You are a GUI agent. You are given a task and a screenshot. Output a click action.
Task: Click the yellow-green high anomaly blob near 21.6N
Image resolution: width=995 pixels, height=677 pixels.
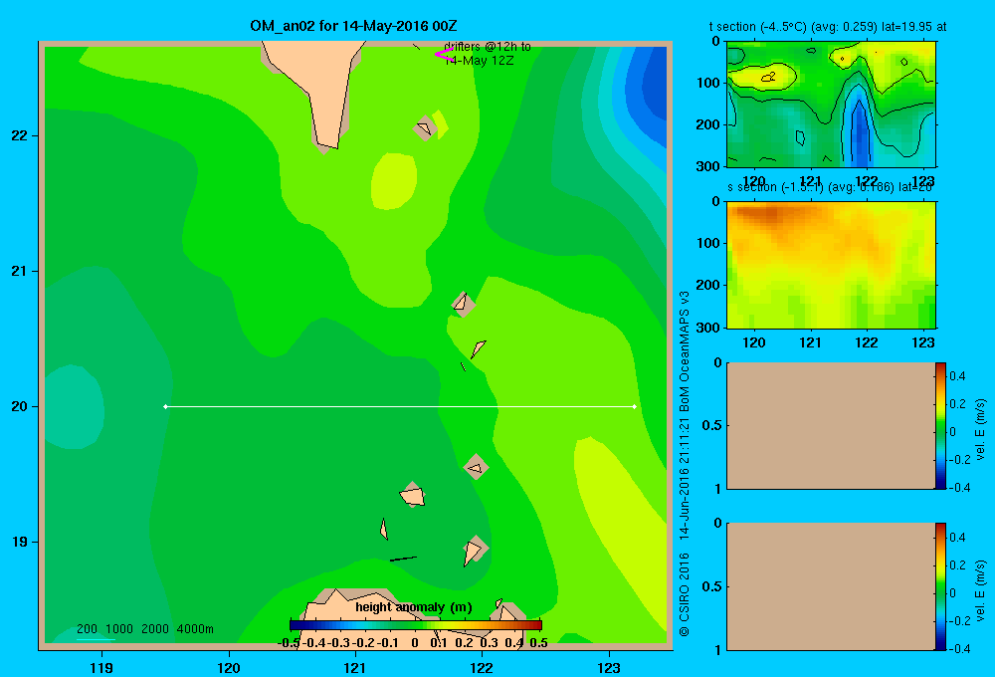393,181
